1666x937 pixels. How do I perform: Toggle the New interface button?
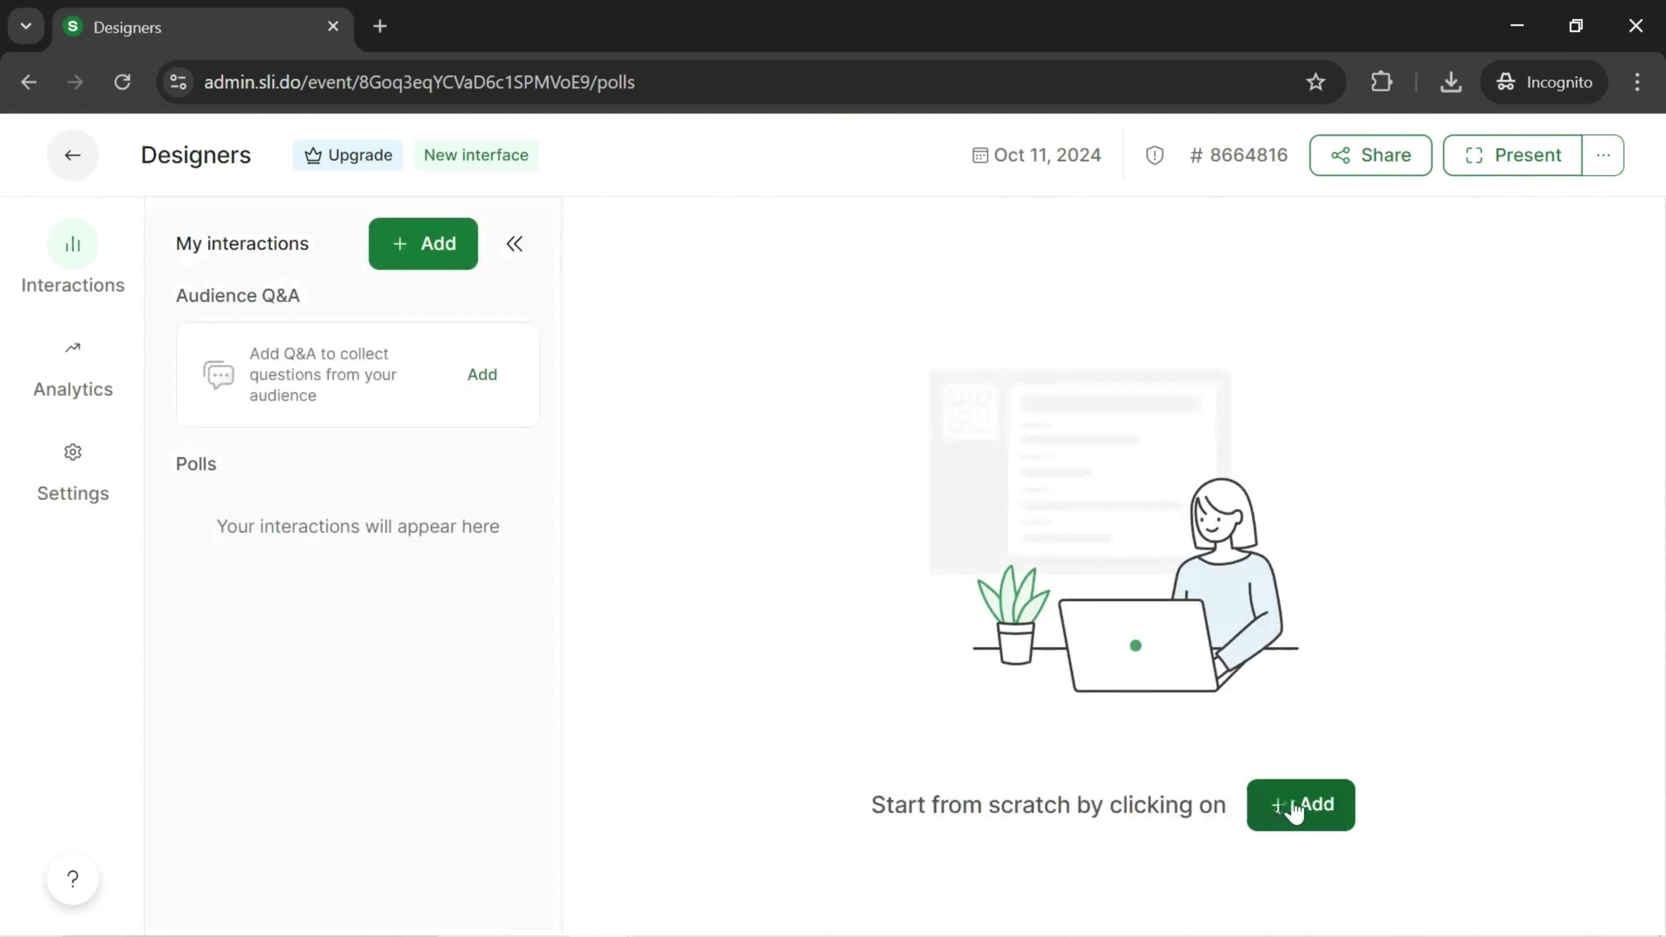[x=476, y=154]
